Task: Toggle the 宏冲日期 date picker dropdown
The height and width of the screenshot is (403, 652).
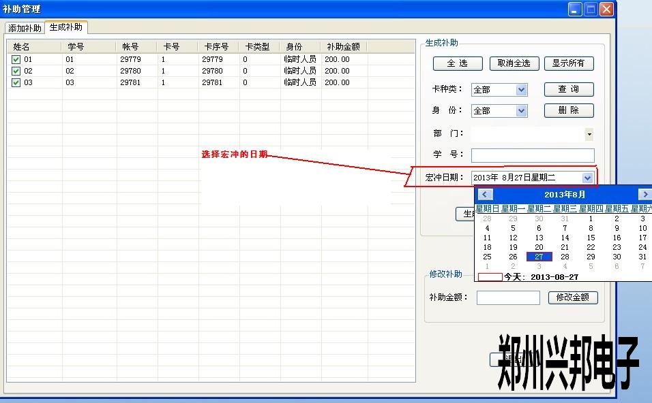Action: pos(587,178)
